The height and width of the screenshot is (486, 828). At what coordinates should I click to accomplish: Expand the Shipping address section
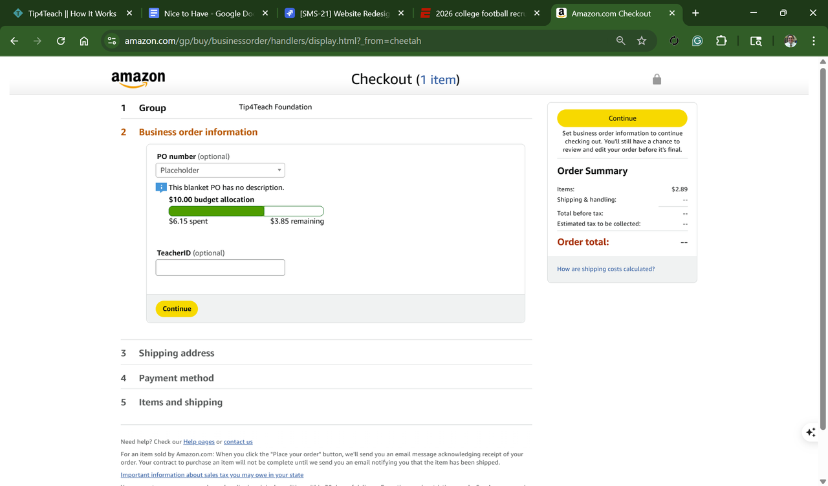176,353
